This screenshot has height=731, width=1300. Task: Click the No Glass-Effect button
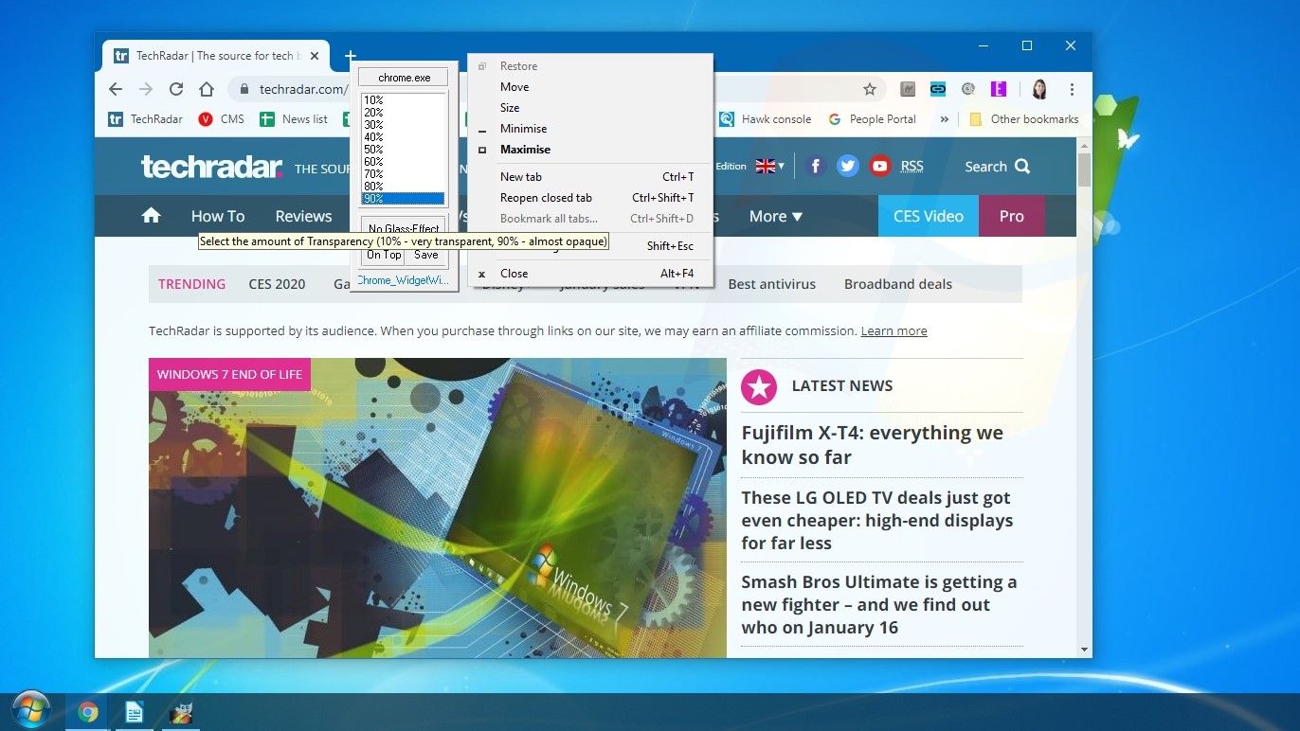(404, 226)
